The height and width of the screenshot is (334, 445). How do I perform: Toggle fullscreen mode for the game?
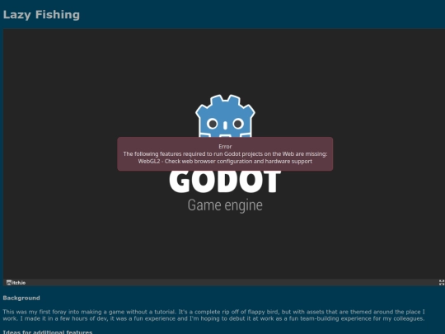click(x=442, y=283)
